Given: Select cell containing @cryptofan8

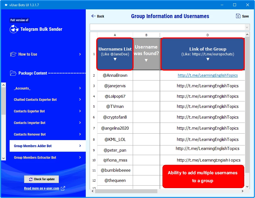Looking at the screenshot, I should point(115,117).
